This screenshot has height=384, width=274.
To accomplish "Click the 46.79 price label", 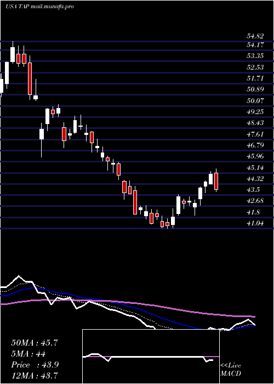I will click(255, 145).
